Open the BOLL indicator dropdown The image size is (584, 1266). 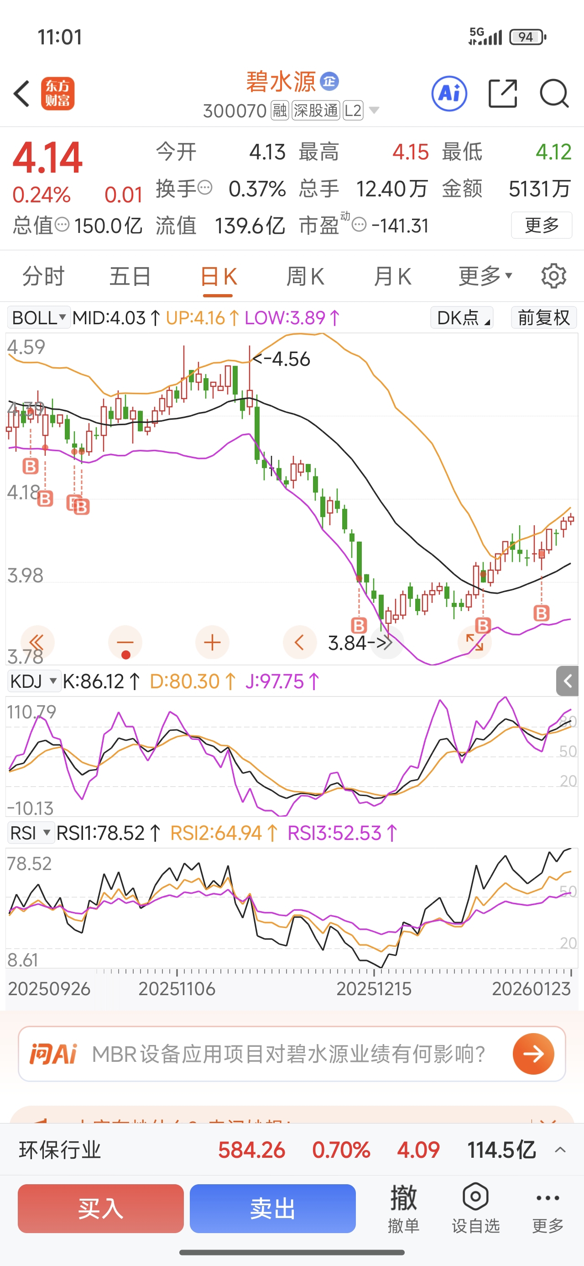coord(39,317)
